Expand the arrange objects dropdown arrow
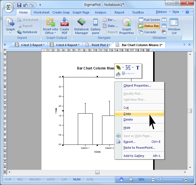Image resolution: width=196 pixels, height=185 pixels. click(123, 67)
